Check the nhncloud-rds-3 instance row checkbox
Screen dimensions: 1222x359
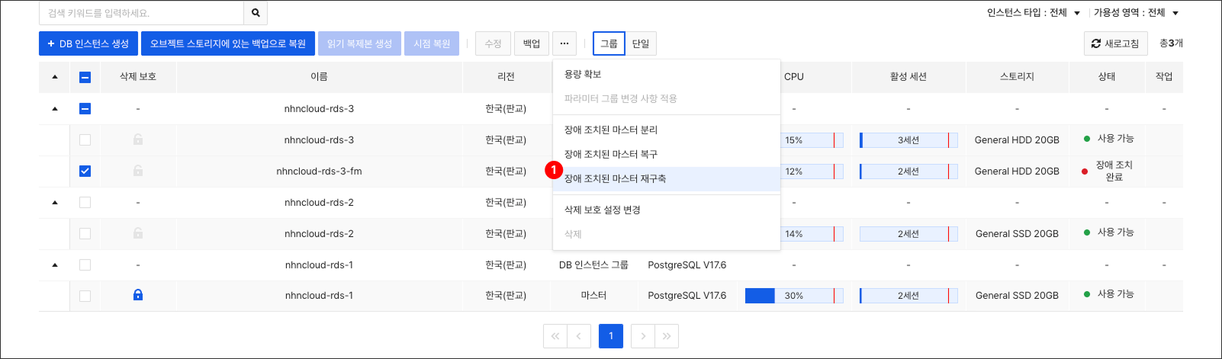85,139
